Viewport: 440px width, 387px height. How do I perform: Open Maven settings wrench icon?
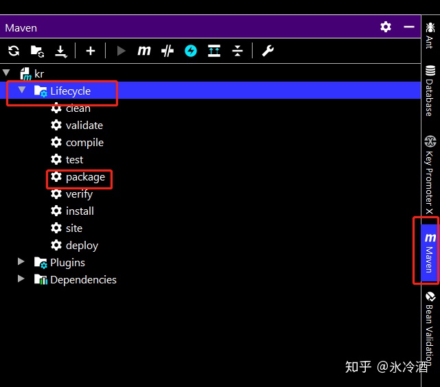point(268,51)
